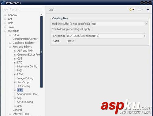Select the Ant label
The width and height of the screenshot is (153, 116).
point(10,19)
